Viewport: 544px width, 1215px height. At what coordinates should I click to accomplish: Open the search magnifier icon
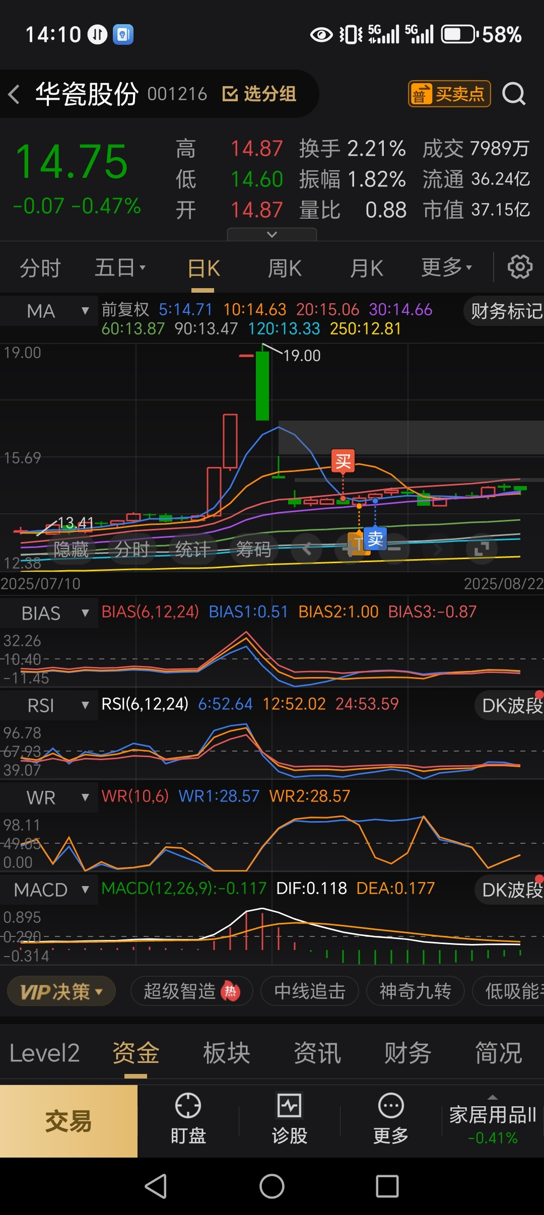click(514, 94)
